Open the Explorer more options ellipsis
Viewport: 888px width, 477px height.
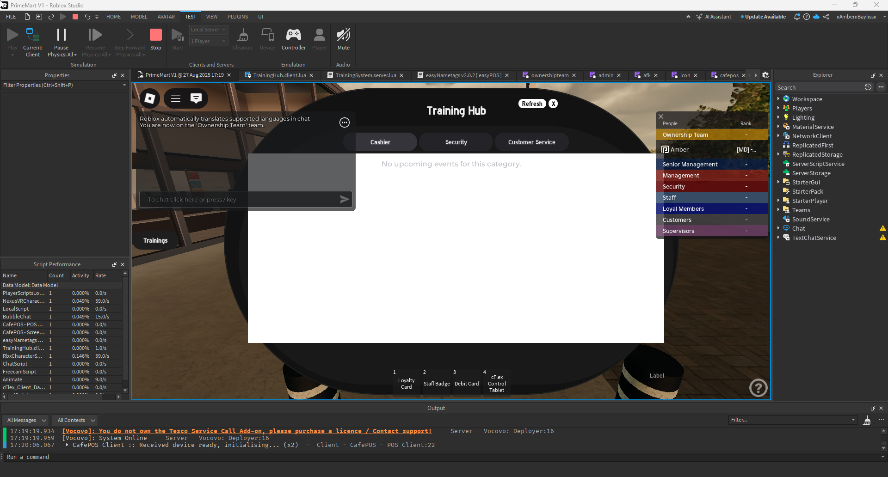click(881, 87)
